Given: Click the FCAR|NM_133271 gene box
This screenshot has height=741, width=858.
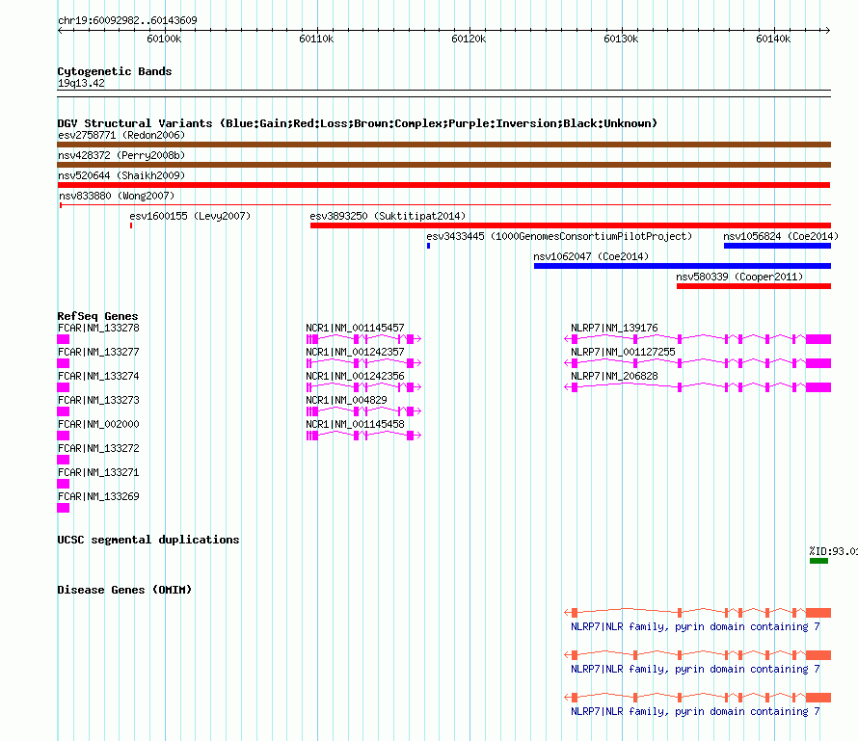Looking at the screenshot, I should [63, 484].
